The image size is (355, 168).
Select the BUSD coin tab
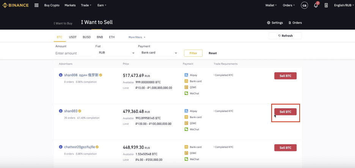(87, 37)
